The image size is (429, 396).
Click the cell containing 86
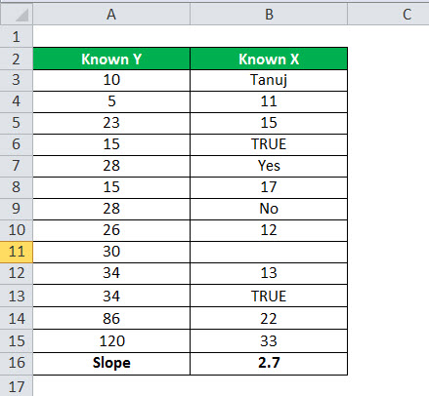[x=111, y=318]
